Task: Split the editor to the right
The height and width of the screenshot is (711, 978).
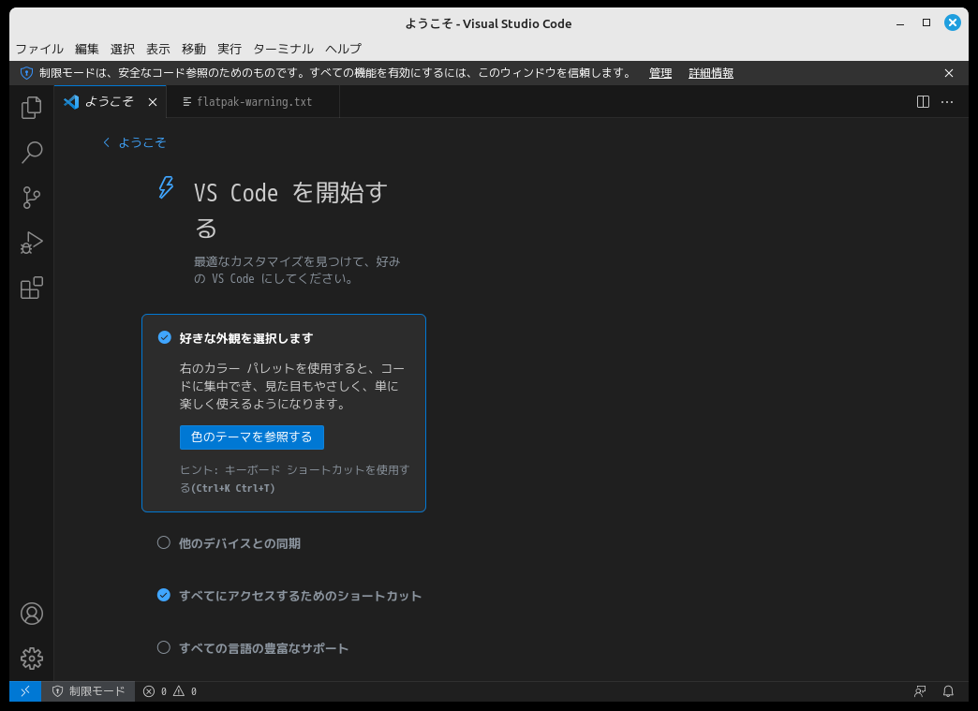Action: (923, 102)
